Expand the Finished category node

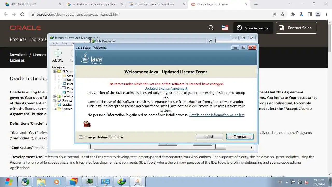point(54,101)
